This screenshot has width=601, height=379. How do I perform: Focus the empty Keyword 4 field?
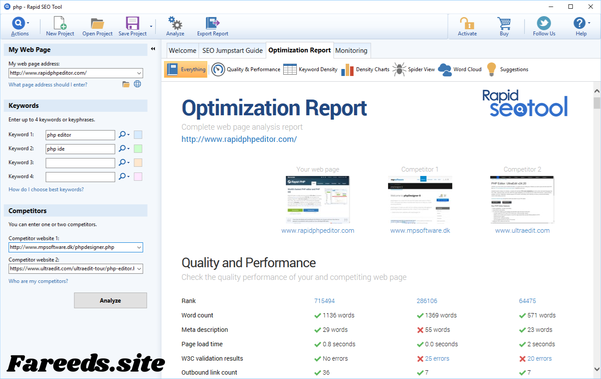[80, 177]
